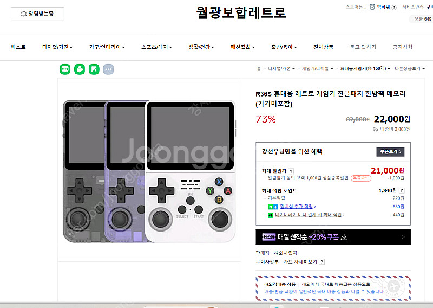
Task: Expand the 출산/육아 category menu
Action: 284,47
